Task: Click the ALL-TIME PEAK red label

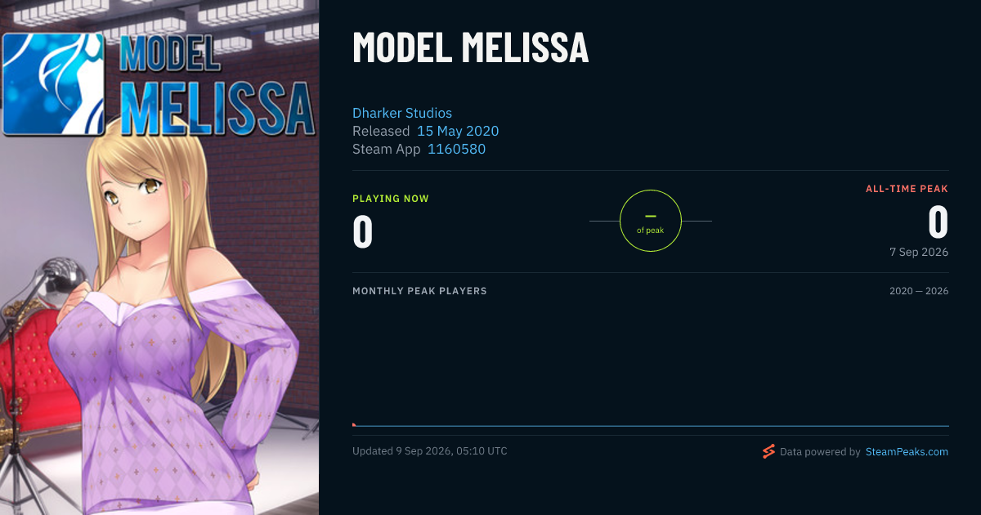Action: pos(907,189)
